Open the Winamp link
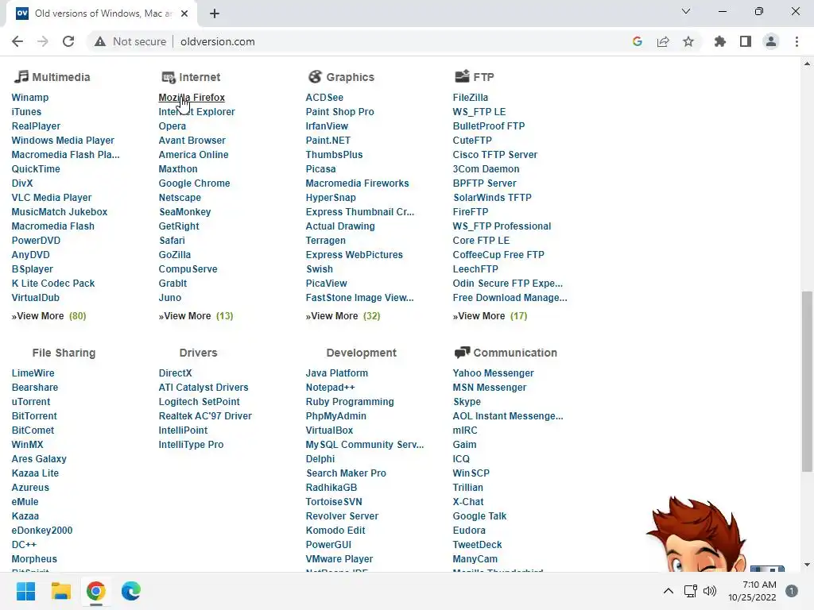 point(30,98)
